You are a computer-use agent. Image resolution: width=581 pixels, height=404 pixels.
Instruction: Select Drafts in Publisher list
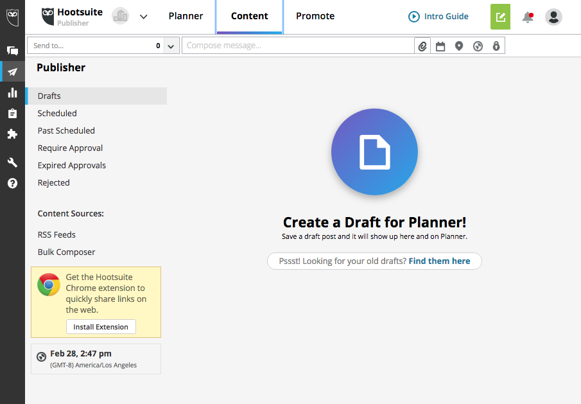click(96, 96)
